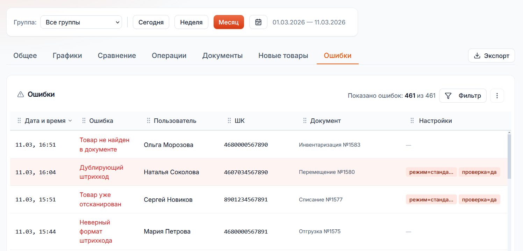Grab the drag handle of ШК column
The height and width of the screenshot is (251, 523).
[x=229, y=121]
